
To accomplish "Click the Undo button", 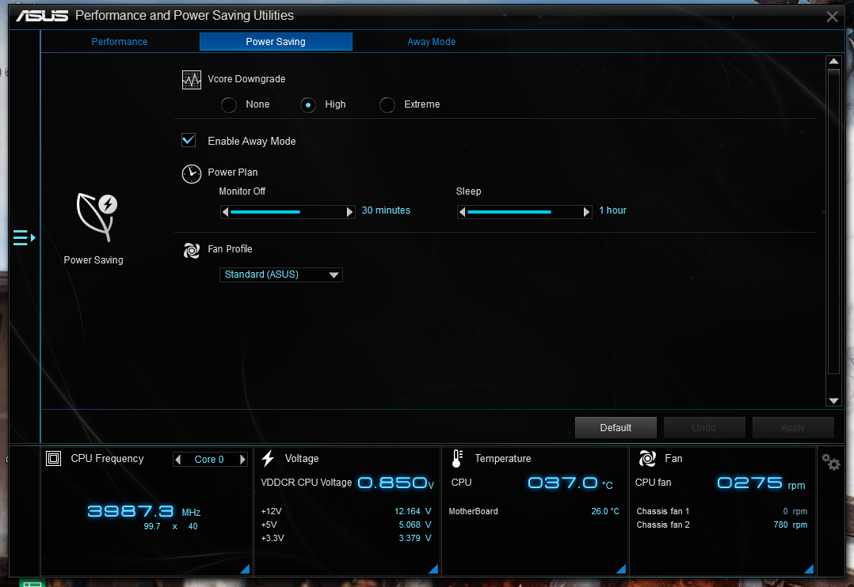I will pos(703,428).
